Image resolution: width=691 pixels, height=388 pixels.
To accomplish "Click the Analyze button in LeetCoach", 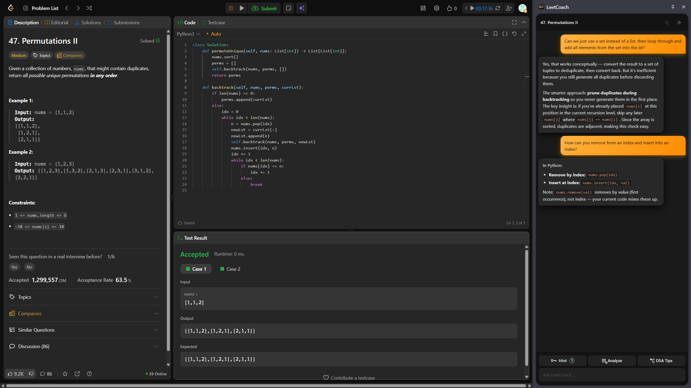I will [612, 360].
